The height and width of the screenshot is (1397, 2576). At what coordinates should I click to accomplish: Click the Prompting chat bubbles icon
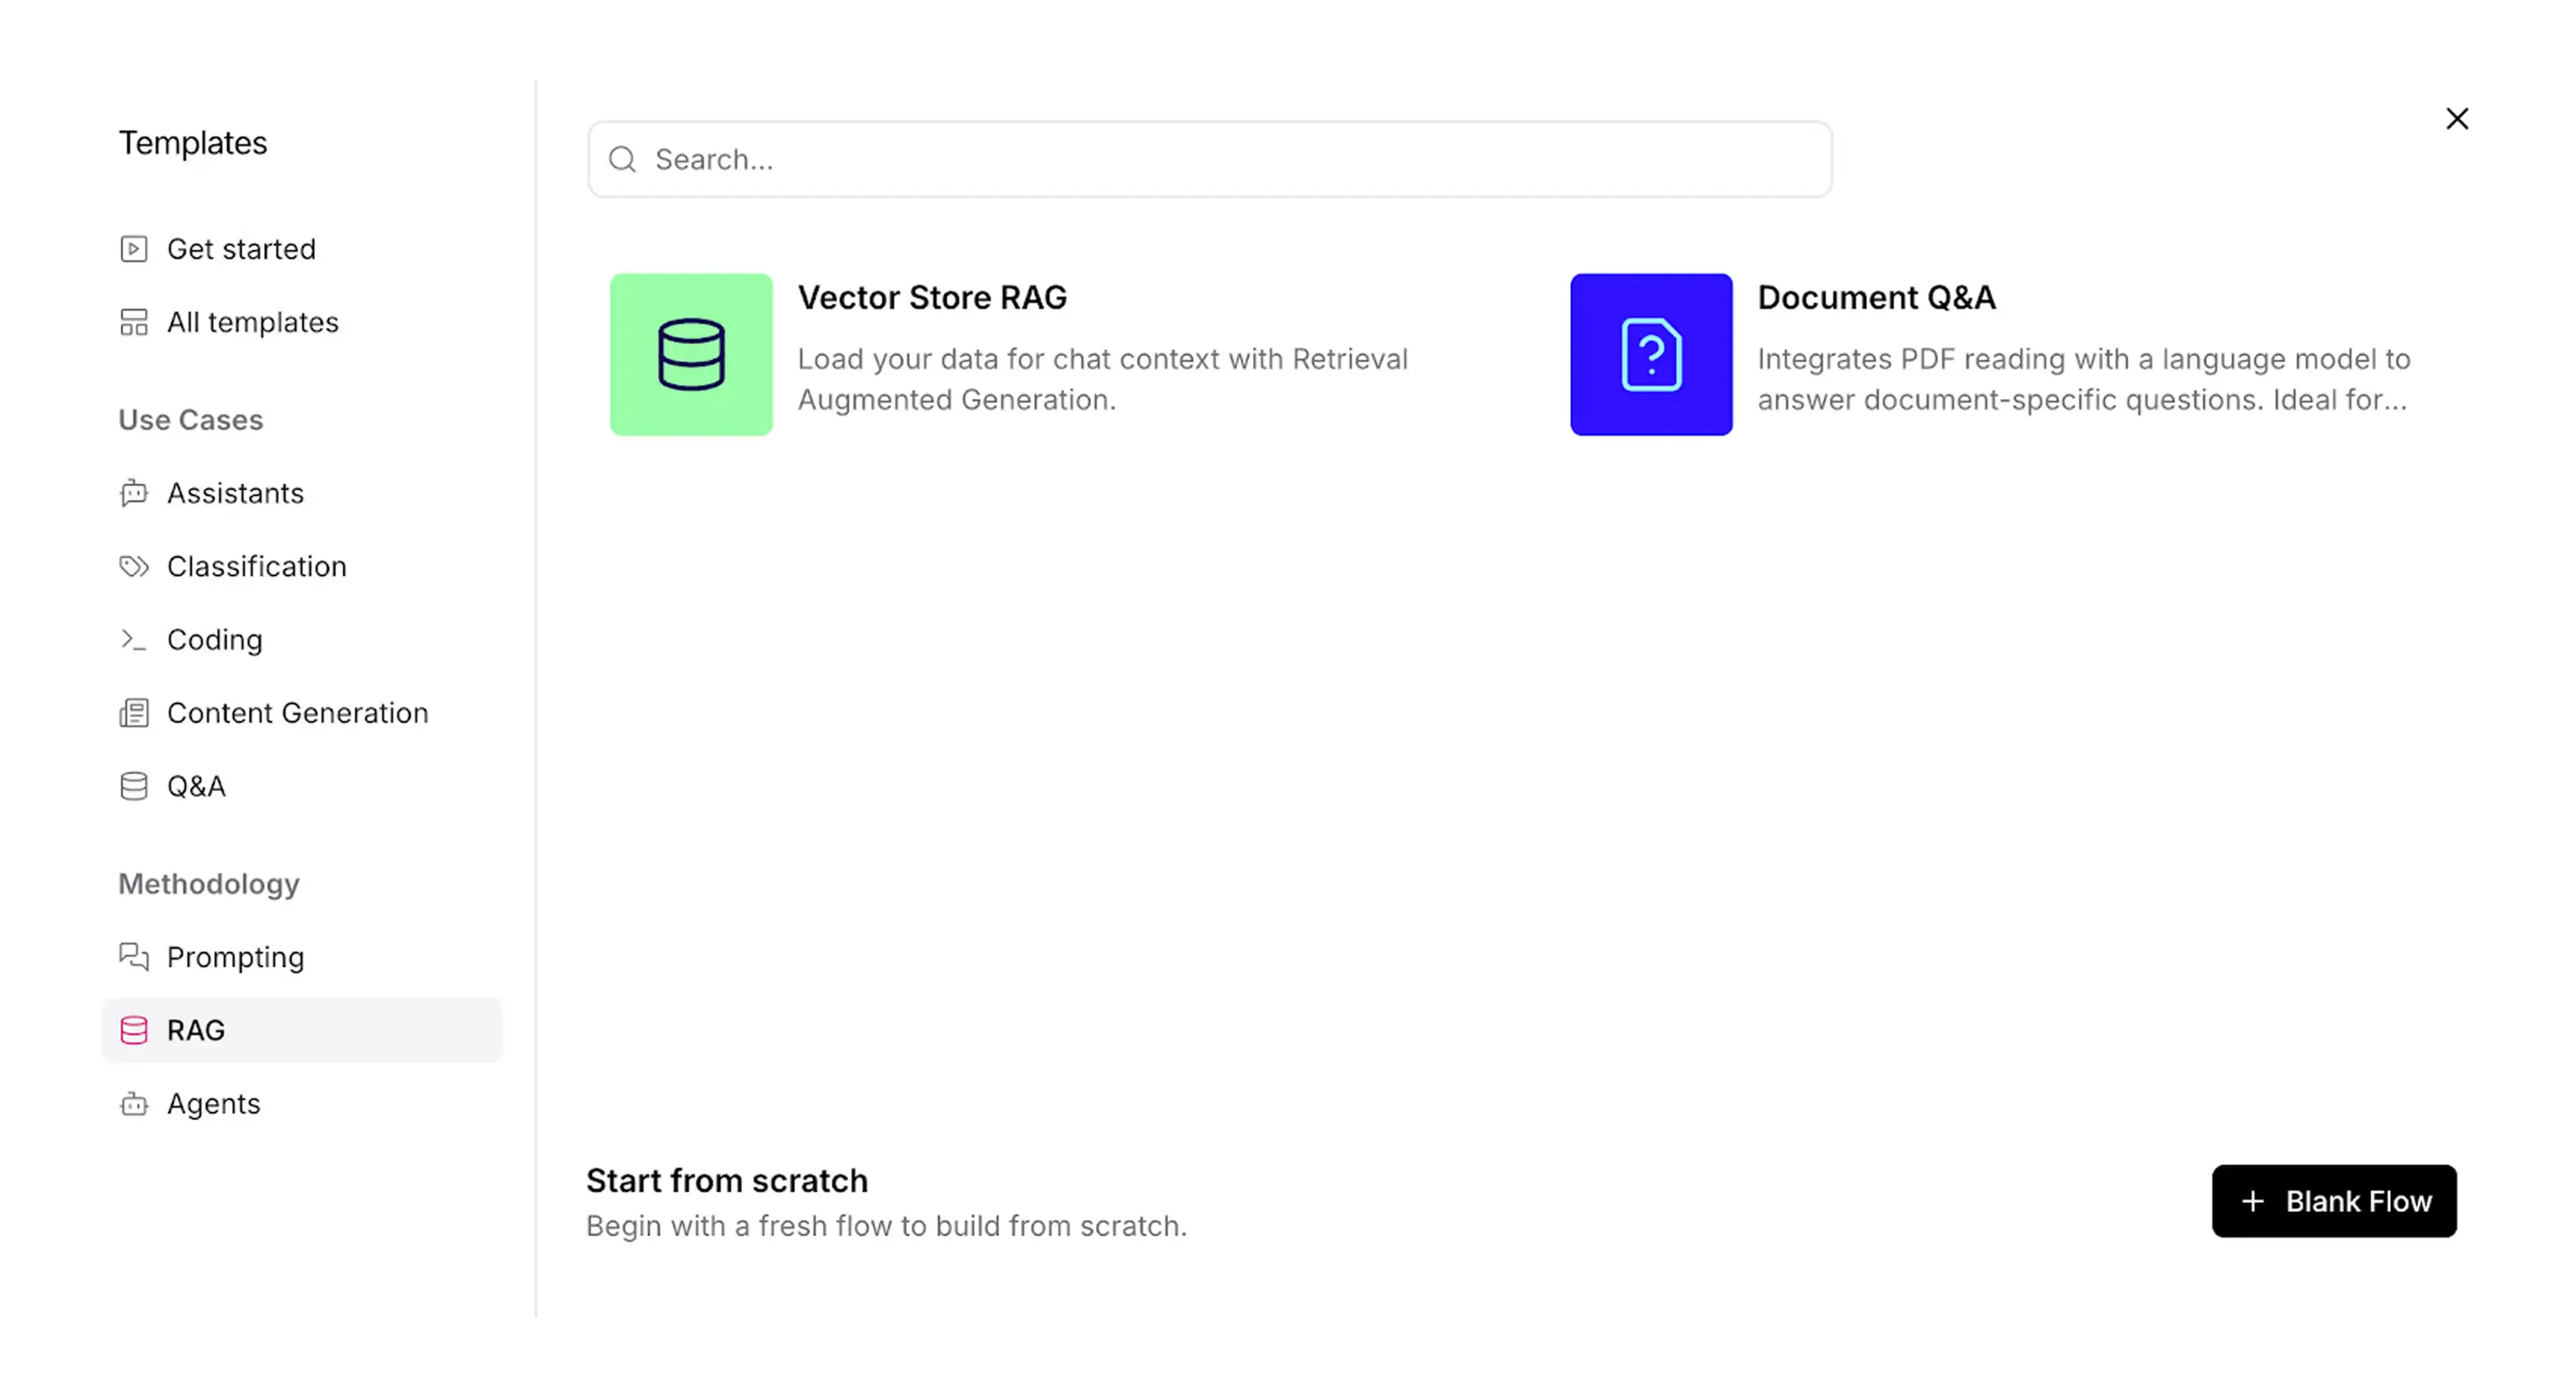point(134,957)
